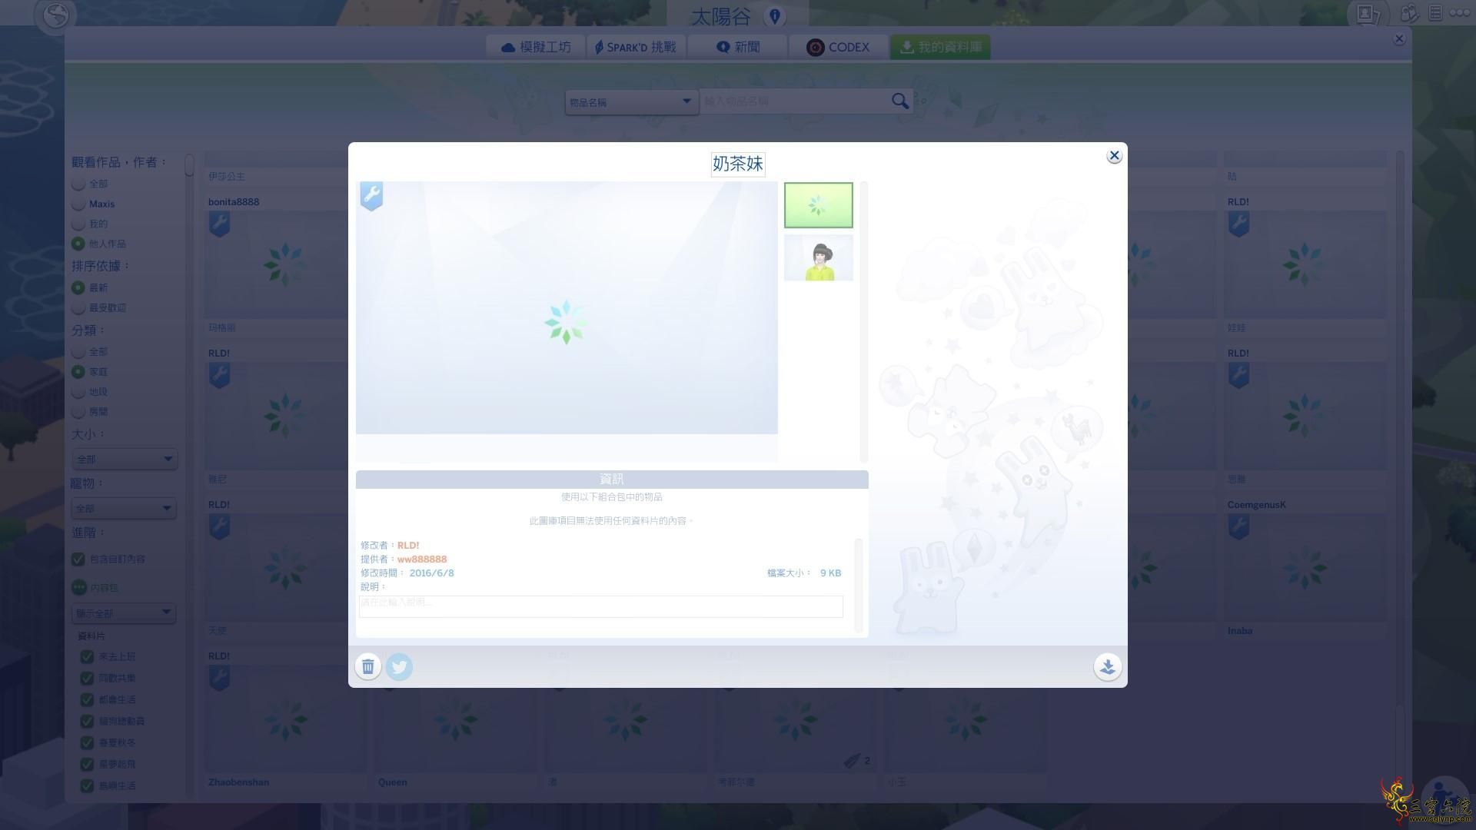The width and height of the screenshot is (1476, 830).
Task: Close the 奶茶妹 detail dialog
Action: click(1114, 156)
